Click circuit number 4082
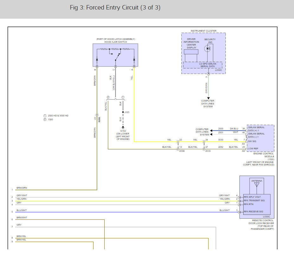 221,147
